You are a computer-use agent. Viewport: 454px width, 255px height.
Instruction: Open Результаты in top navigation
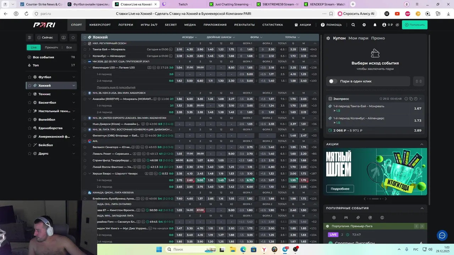point(244,25)
